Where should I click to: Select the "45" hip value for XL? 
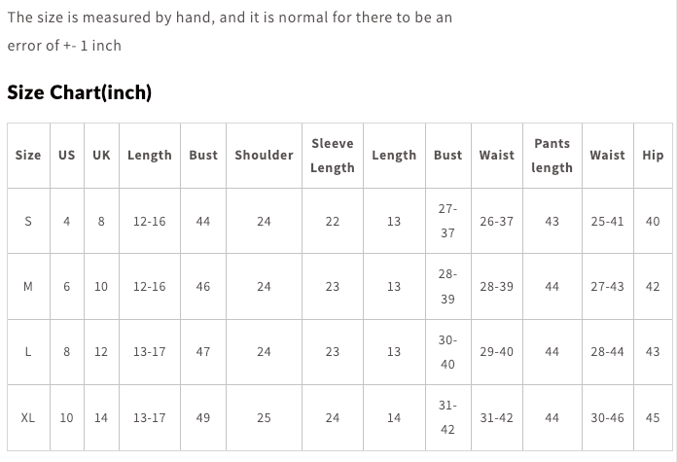pos(653,417)
